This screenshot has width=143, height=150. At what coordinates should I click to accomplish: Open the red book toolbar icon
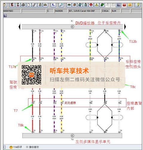pyautogui.click(x=91, y=5)
